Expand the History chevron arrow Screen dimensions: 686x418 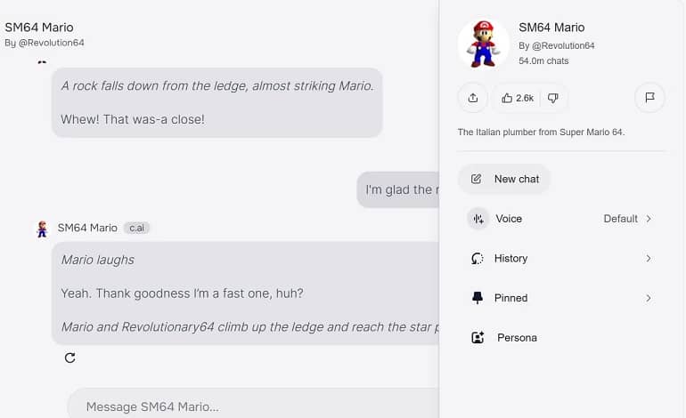649,259
